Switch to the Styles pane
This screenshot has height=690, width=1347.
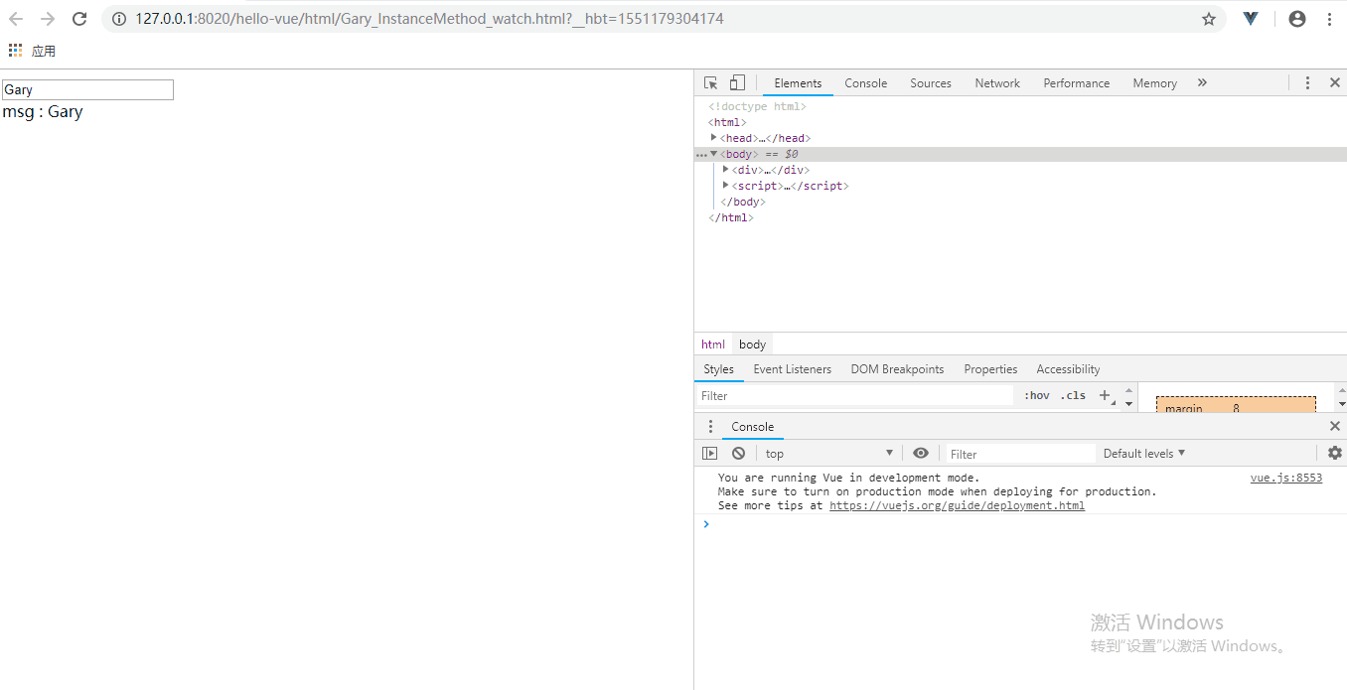[718, 369]
